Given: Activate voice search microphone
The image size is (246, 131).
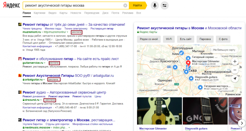Looking at the screenshot, I should (x=155, y=6).
